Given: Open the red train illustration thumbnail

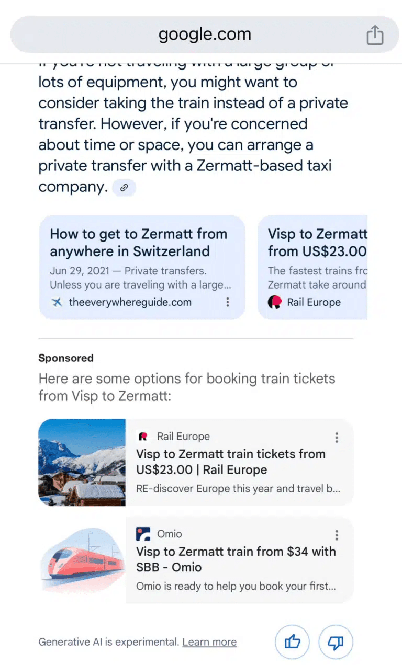Looking at the screenshot, I should [x=82, y=560].
